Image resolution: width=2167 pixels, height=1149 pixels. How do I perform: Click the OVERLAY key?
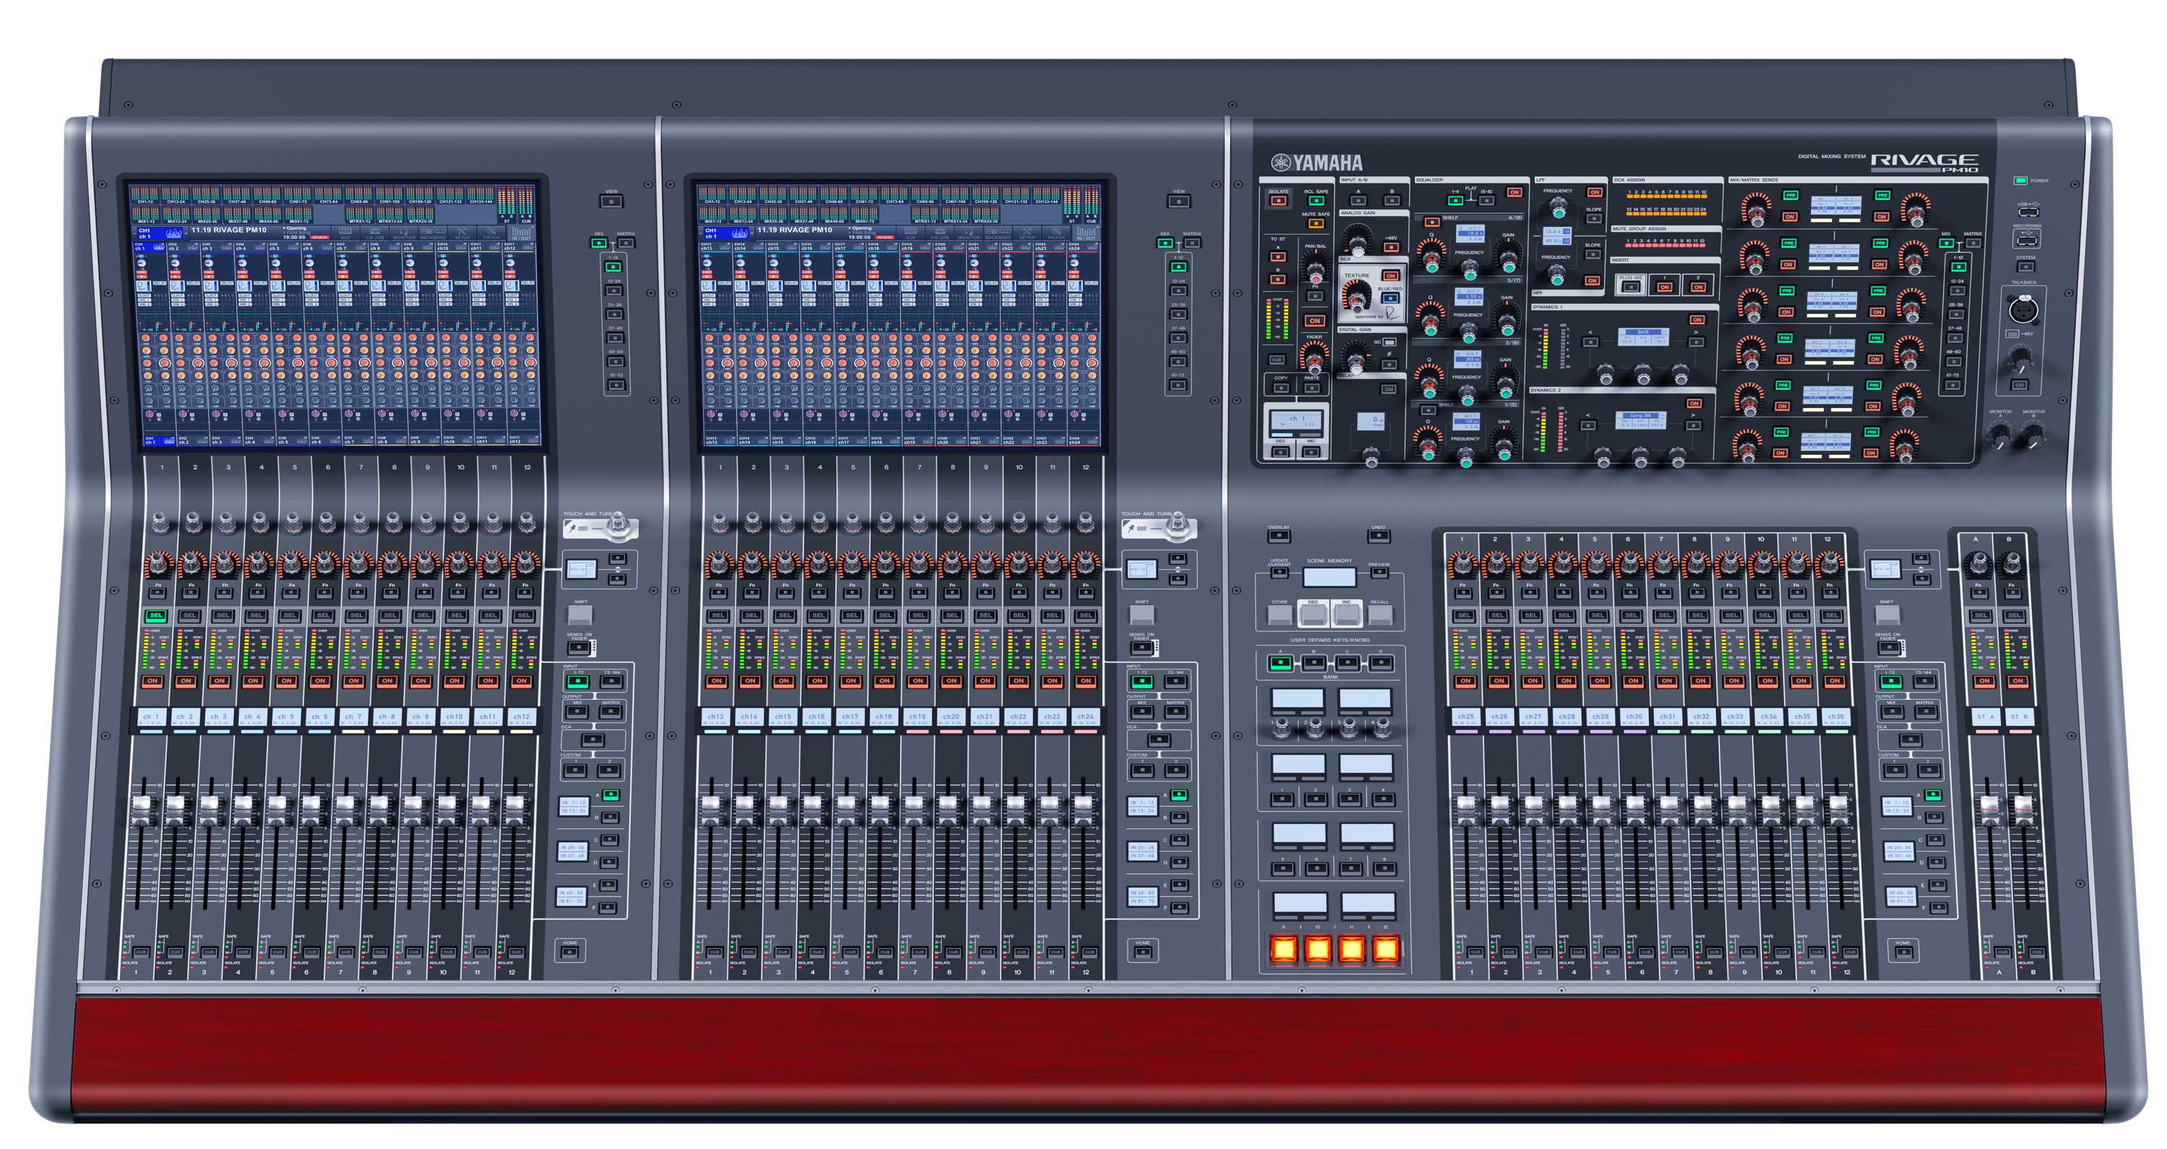coord(1279,537)
